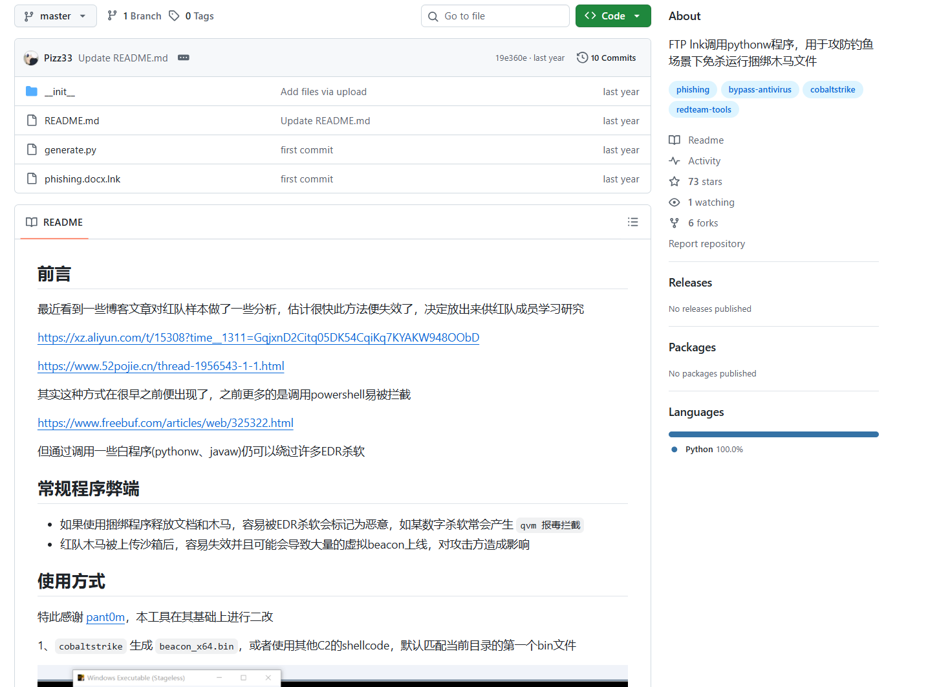Open the commit history via the clock icon
The height and width of the screenshot is (687, 950).
(581, 58)
